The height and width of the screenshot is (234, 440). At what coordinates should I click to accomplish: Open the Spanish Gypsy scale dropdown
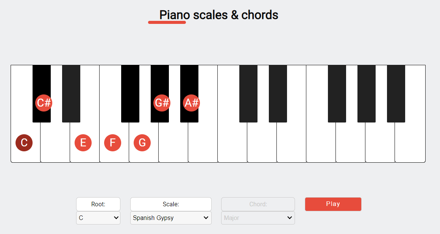[171, 218]
